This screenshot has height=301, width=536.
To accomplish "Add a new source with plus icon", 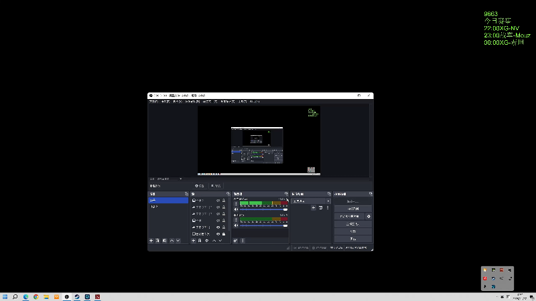I will coord(194,241).
